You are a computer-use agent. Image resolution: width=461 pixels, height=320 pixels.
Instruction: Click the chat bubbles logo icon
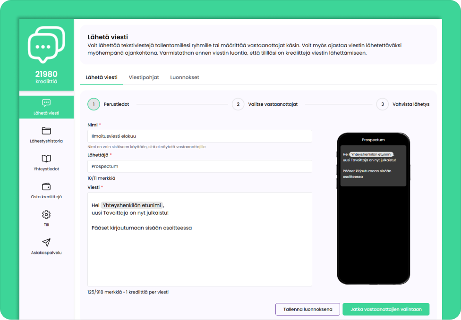[46, 44]
